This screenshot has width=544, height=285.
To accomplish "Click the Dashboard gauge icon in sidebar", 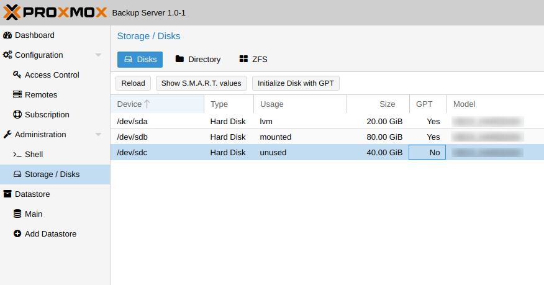I will pyautogui.click(x=7, y=35).
